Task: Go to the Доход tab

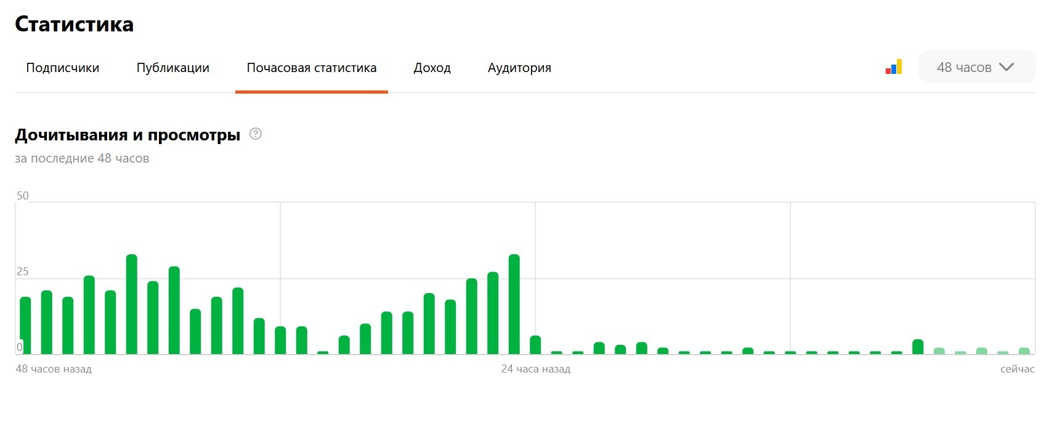Action: (432, 68)
